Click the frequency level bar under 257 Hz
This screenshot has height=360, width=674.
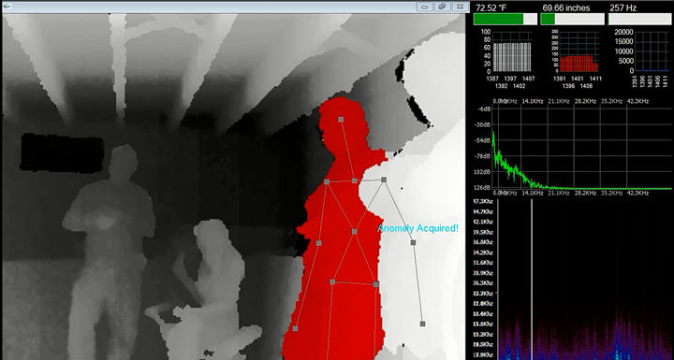(x=639, y=19)
